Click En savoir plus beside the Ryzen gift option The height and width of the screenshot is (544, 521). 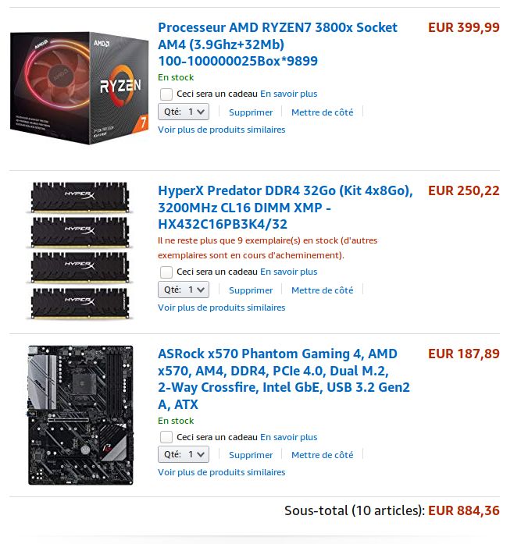point(288,94)
